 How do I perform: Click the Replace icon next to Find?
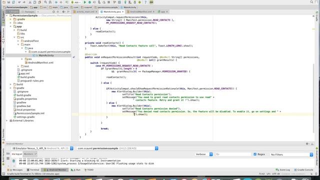point(50,2)
